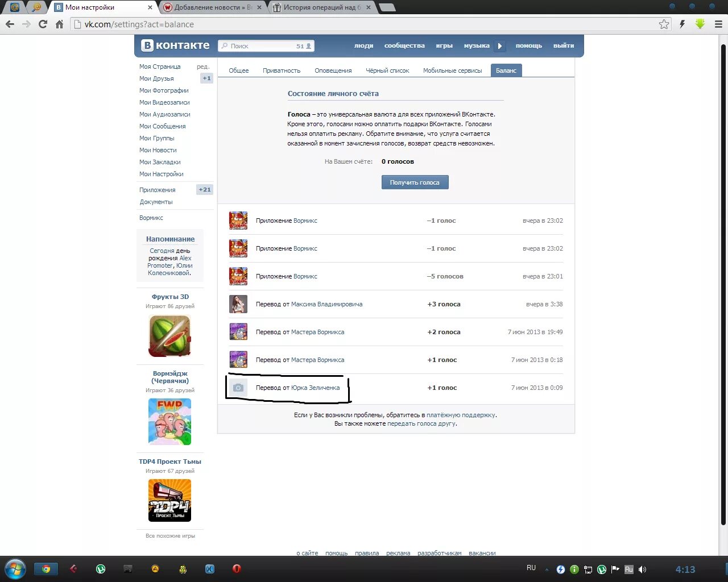Click the +21 Приложения counter badge
The height and width of the screenshot is (582, 728).
pos(205,190)
